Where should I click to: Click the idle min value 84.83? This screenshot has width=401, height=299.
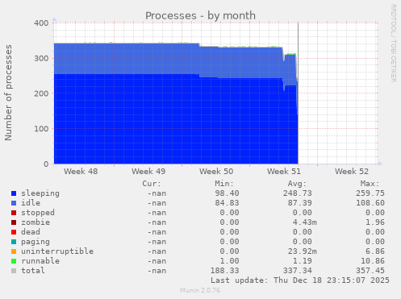(x=227, y=203)
